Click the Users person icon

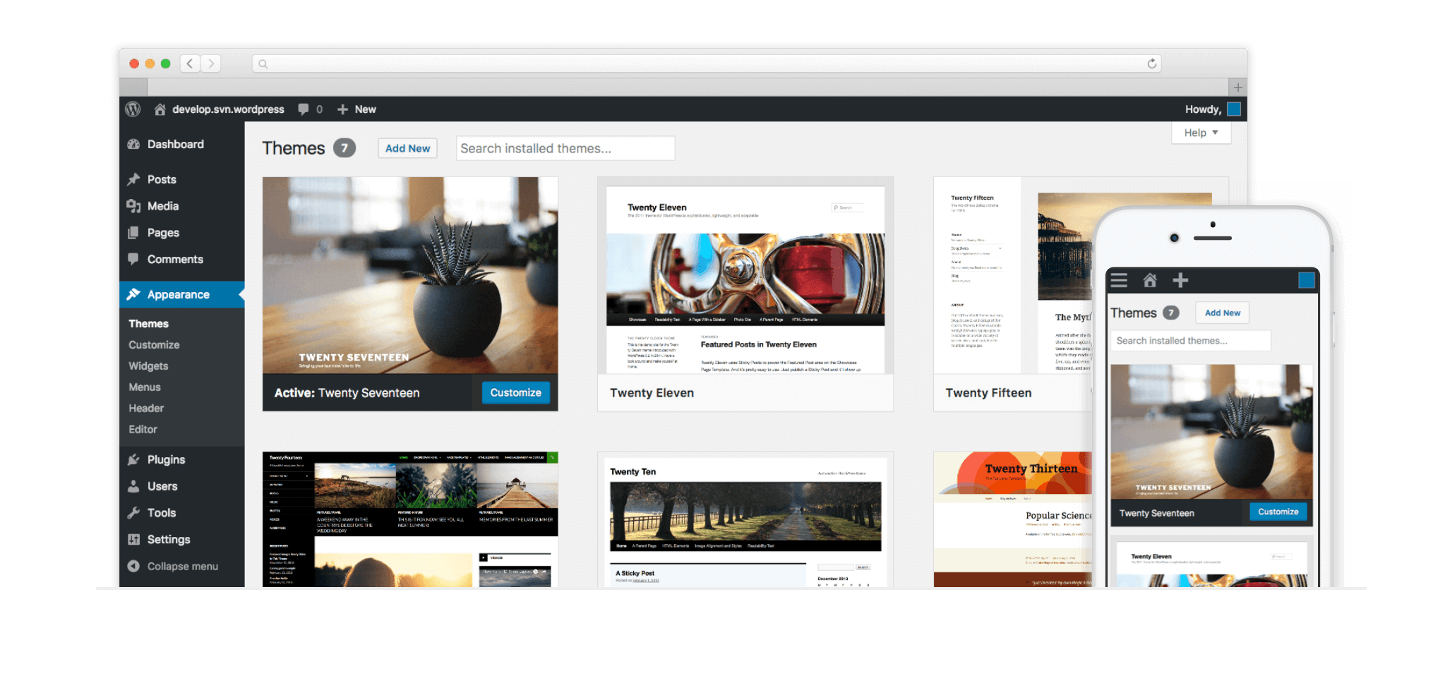(133, 486)
